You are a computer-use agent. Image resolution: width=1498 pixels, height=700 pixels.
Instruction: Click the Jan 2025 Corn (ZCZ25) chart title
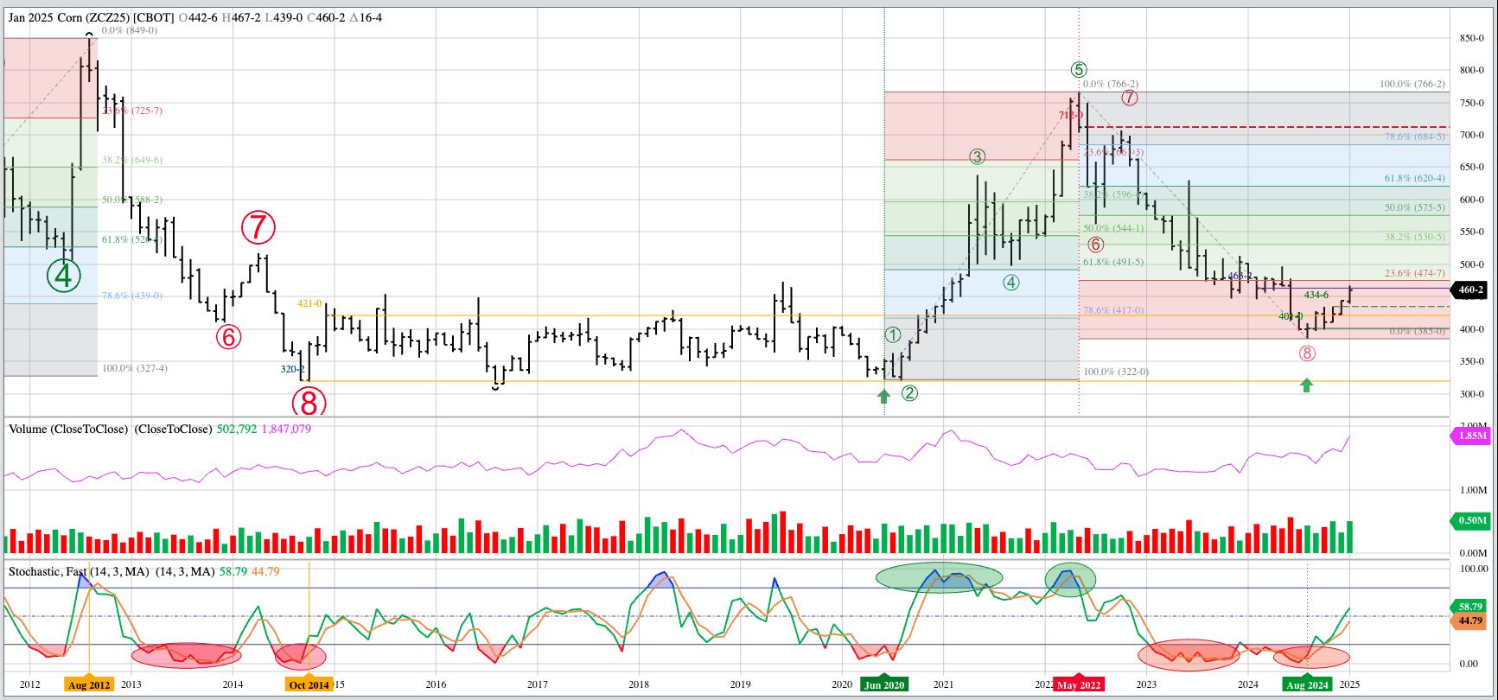tap(91, 17)
